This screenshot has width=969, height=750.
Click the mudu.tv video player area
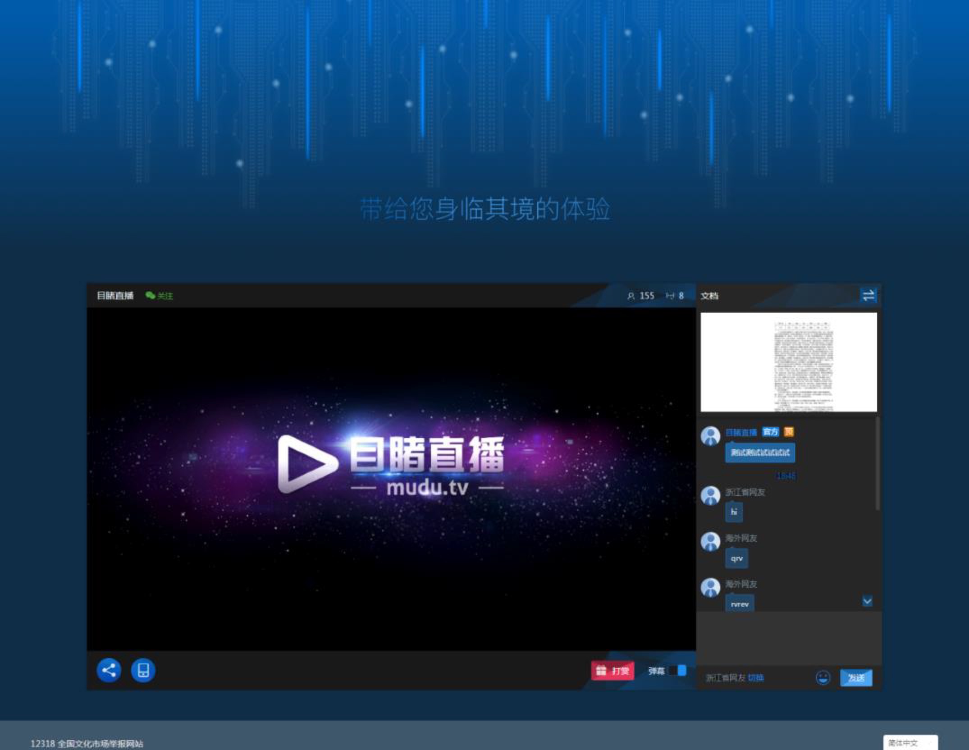(391, 479)
